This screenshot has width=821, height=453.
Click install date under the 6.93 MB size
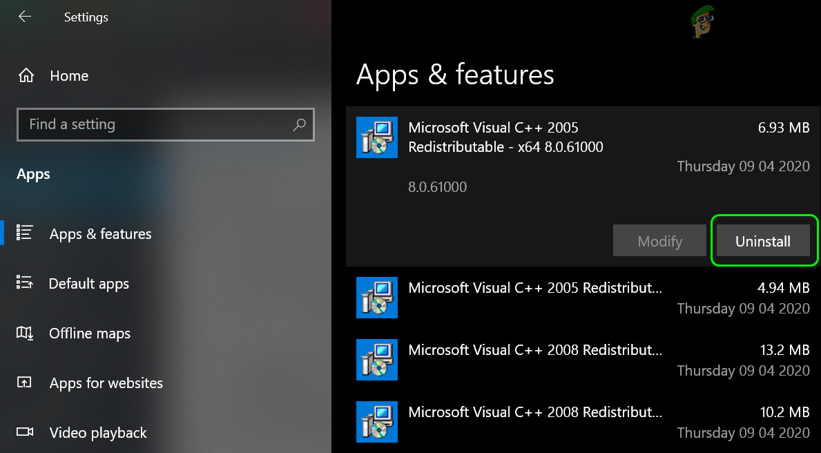tap(744, 166)
